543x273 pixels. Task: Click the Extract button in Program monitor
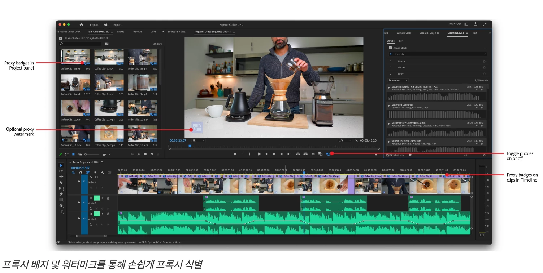coord(305,154)
